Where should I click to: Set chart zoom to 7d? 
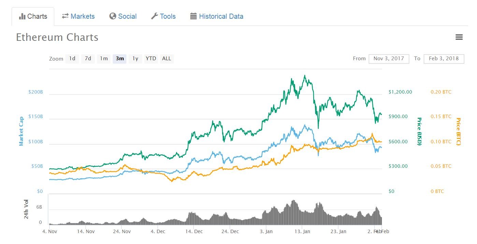pyautogui.click(x=88, y=59)
